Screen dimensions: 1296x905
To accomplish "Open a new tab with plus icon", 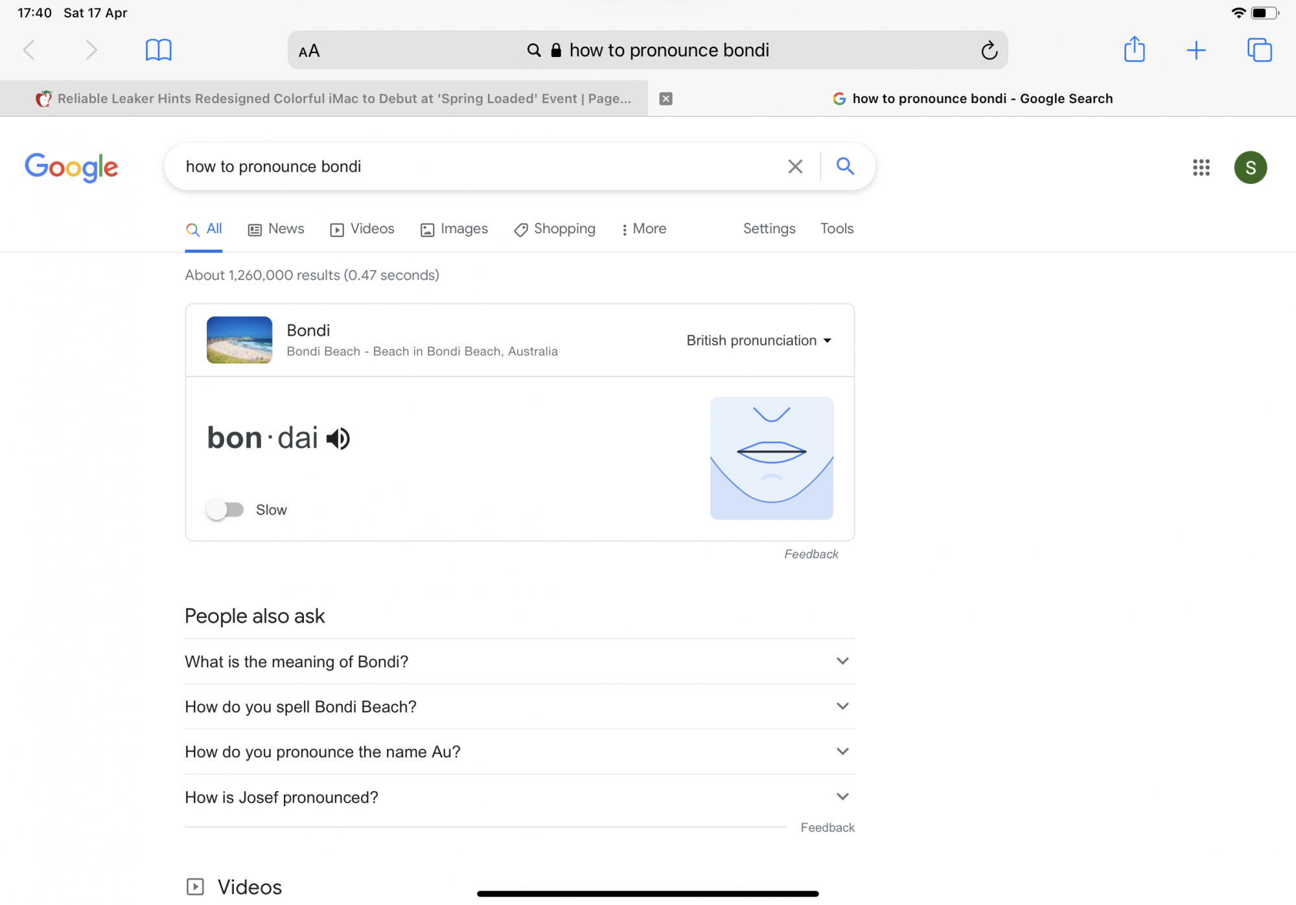I will 1196,50.
